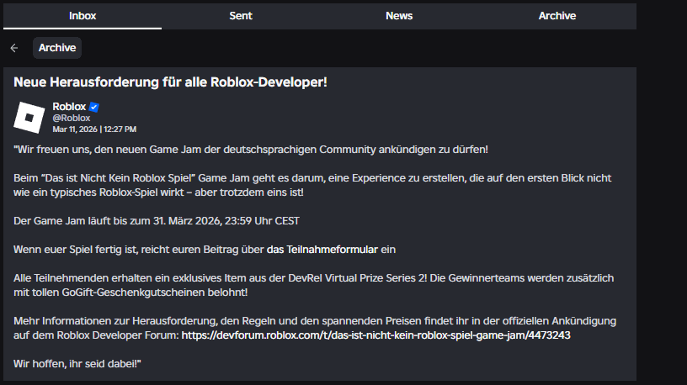
Task: Open the Sent tab
Action: [241, 16]
